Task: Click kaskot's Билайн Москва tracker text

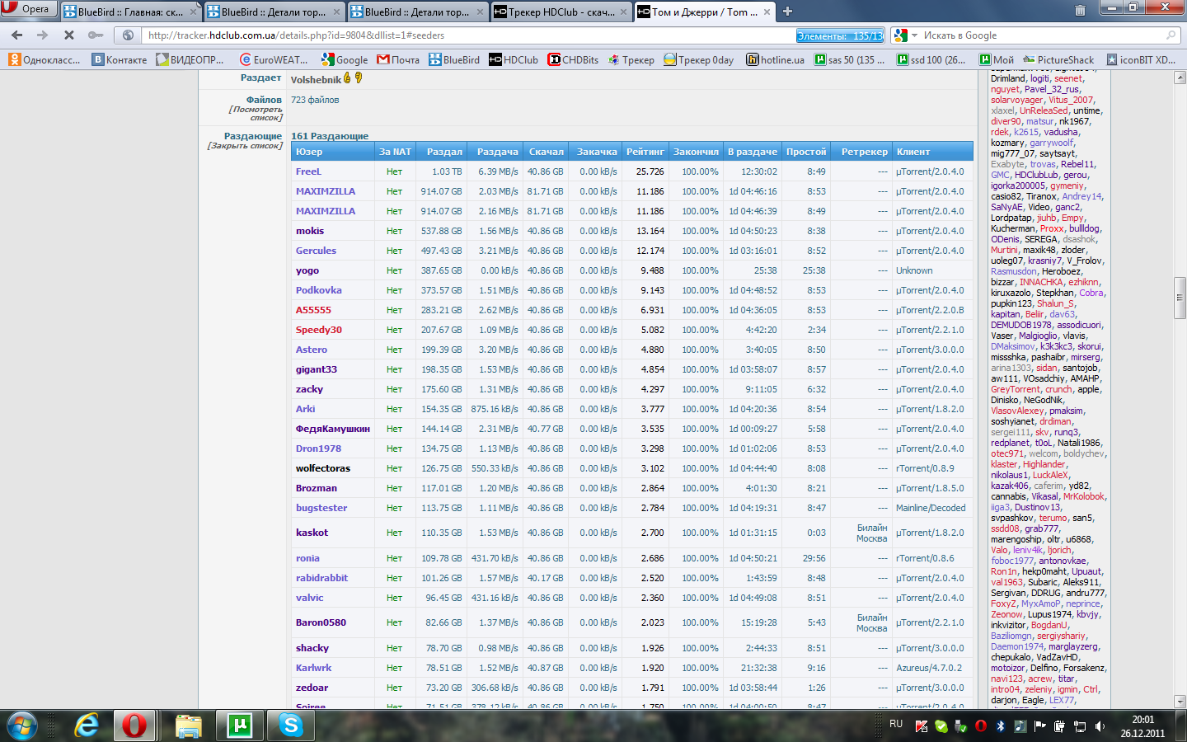Action: pyautogui.click(x=871, y=533)
